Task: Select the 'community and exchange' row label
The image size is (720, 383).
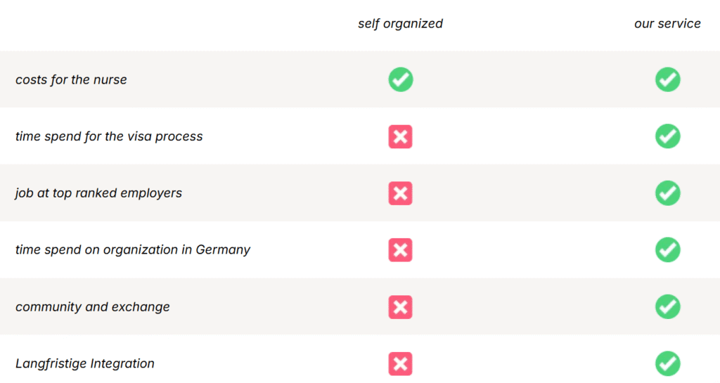Action: 93,307
